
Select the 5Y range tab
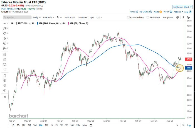[x=66, y=125]
